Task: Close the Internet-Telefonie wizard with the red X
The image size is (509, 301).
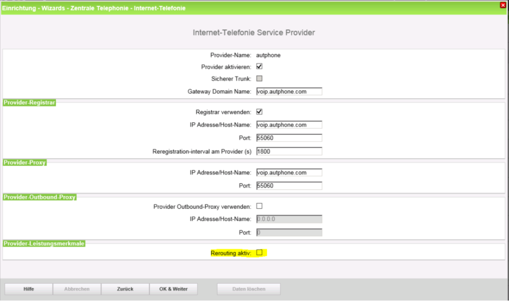Action: point(503,5)
